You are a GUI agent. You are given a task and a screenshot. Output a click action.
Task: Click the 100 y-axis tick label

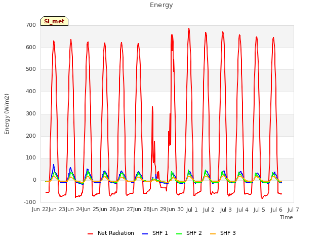click(31, 158)
